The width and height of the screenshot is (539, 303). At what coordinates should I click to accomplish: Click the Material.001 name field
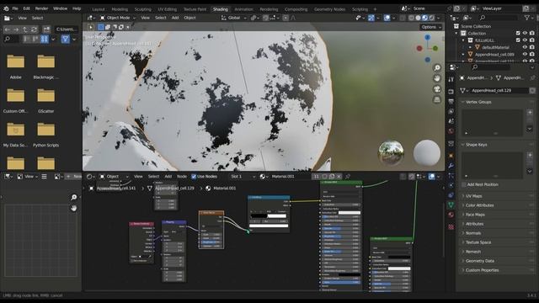(x=289, y=177)
